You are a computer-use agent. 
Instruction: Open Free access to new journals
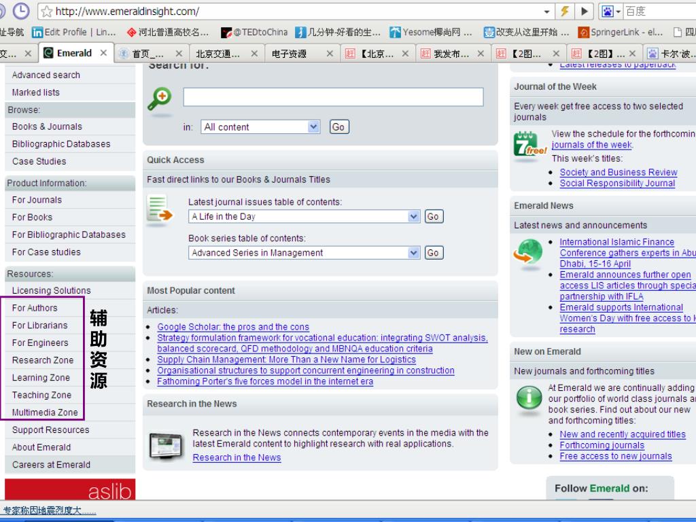click(x=616, y=456)
